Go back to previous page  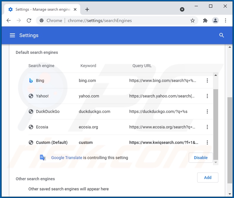[9, 21]
